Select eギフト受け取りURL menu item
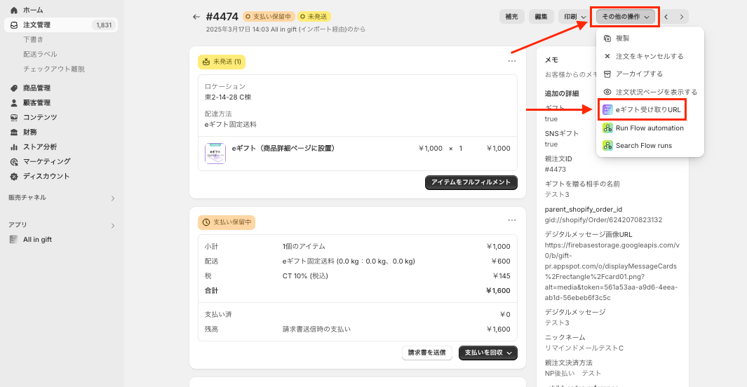The height and width of the screenshot is (387, 747). [x=647, y=109]
